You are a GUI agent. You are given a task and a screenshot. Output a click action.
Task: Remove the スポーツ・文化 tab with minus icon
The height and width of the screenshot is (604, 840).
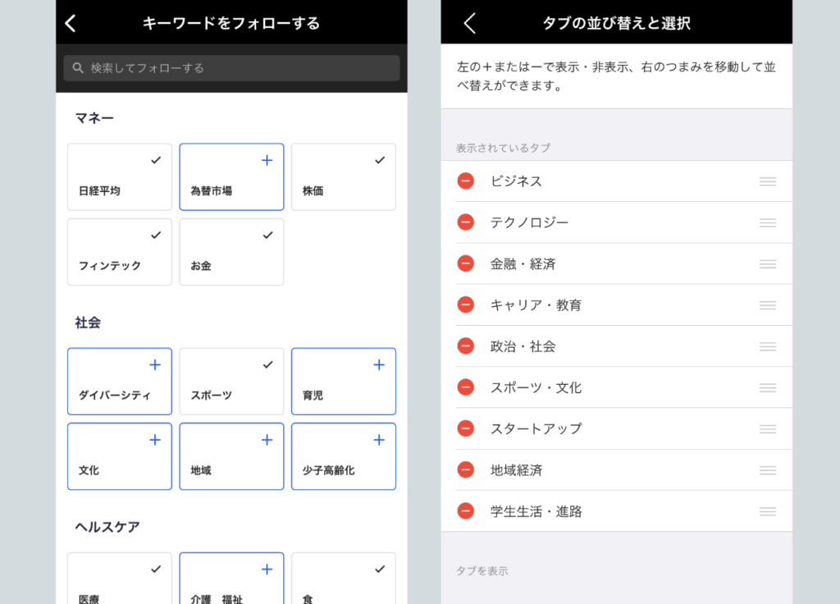(x=466, y=387)
